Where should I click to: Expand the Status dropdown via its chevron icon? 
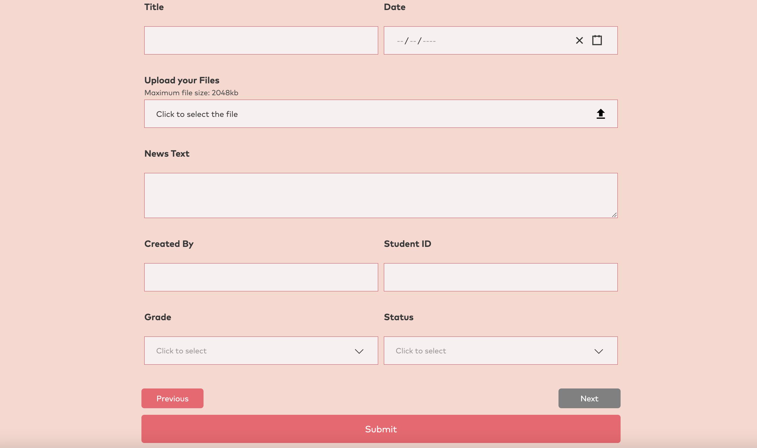coord(599,352)
